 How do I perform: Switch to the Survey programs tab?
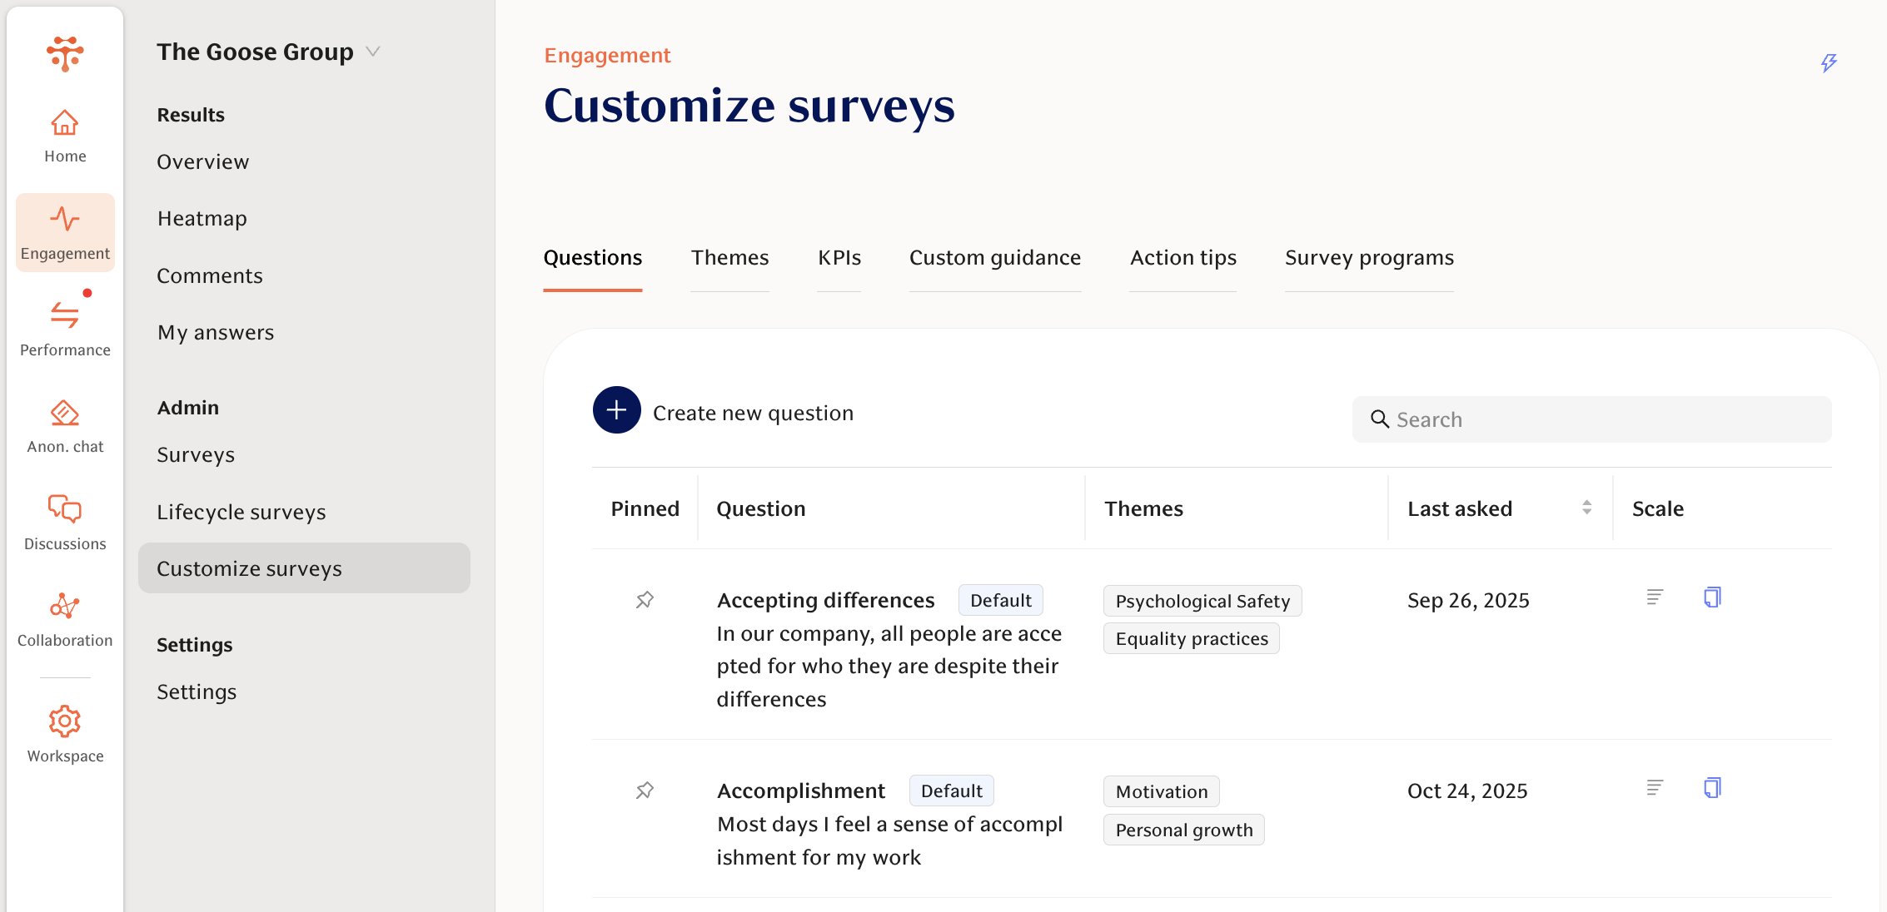(1369, 258)
